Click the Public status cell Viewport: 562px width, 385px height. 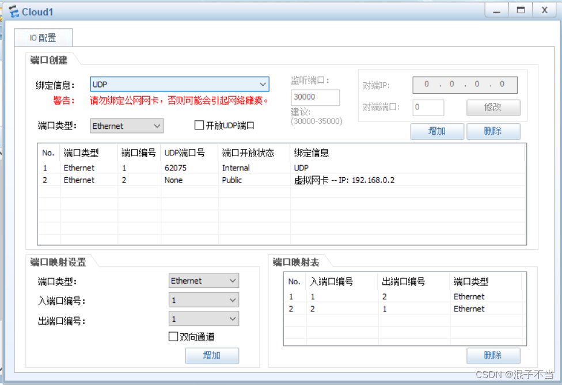point(232,180)
